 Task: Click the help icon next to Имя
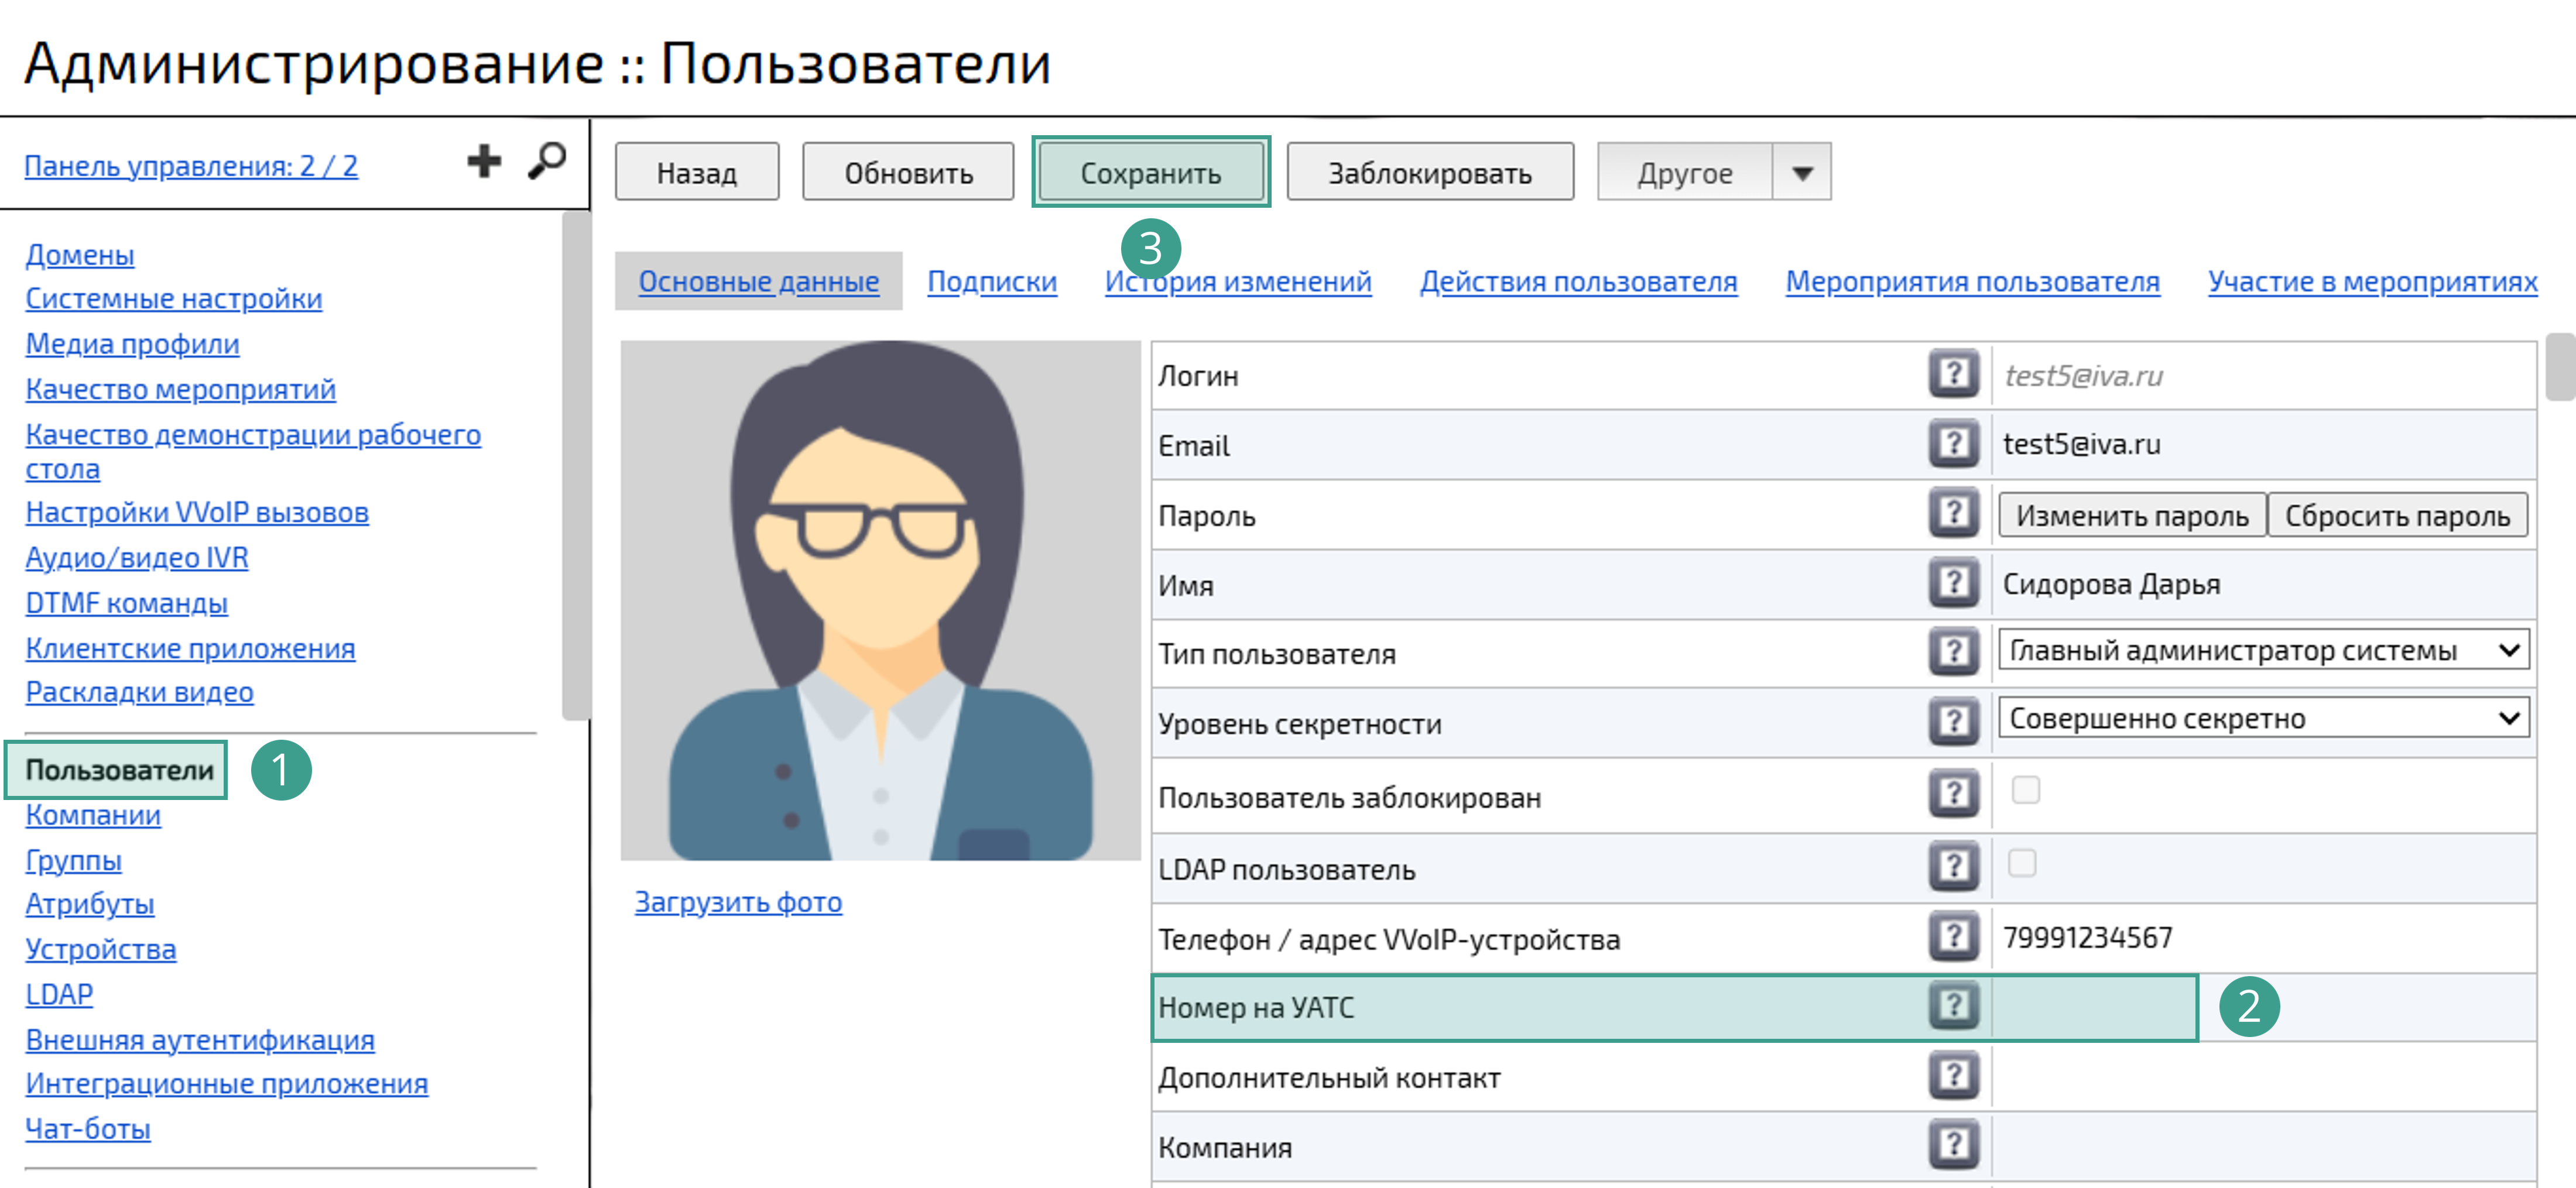(1954, 582)
